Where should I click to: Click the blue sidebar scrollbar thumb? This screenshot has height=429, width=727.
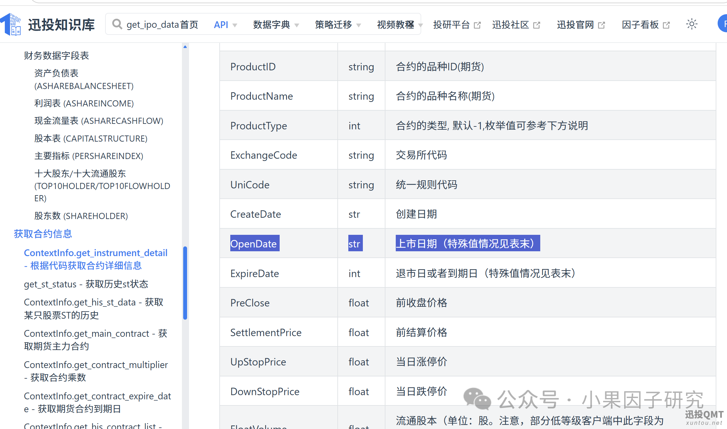185,283
